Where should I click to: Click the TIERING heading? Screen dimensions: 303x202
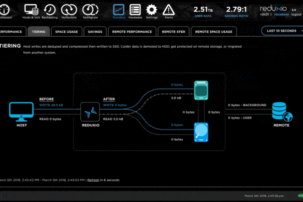point(10,46)
